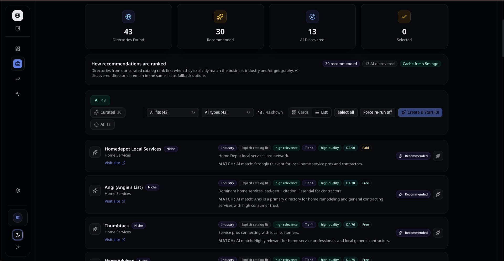Click the globe icon on Directories Found card
The width and height of the screenshot is (504, 261).
point(128,17)
